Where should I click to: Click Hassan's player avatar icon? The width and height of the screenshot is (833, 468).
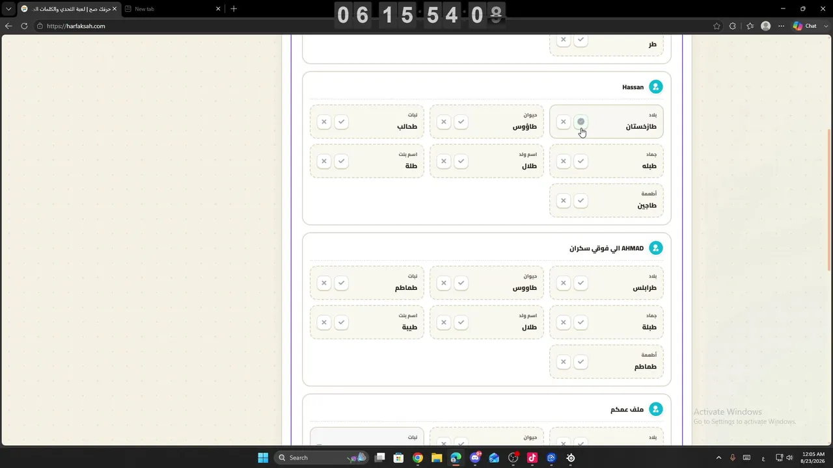point(656,86)
